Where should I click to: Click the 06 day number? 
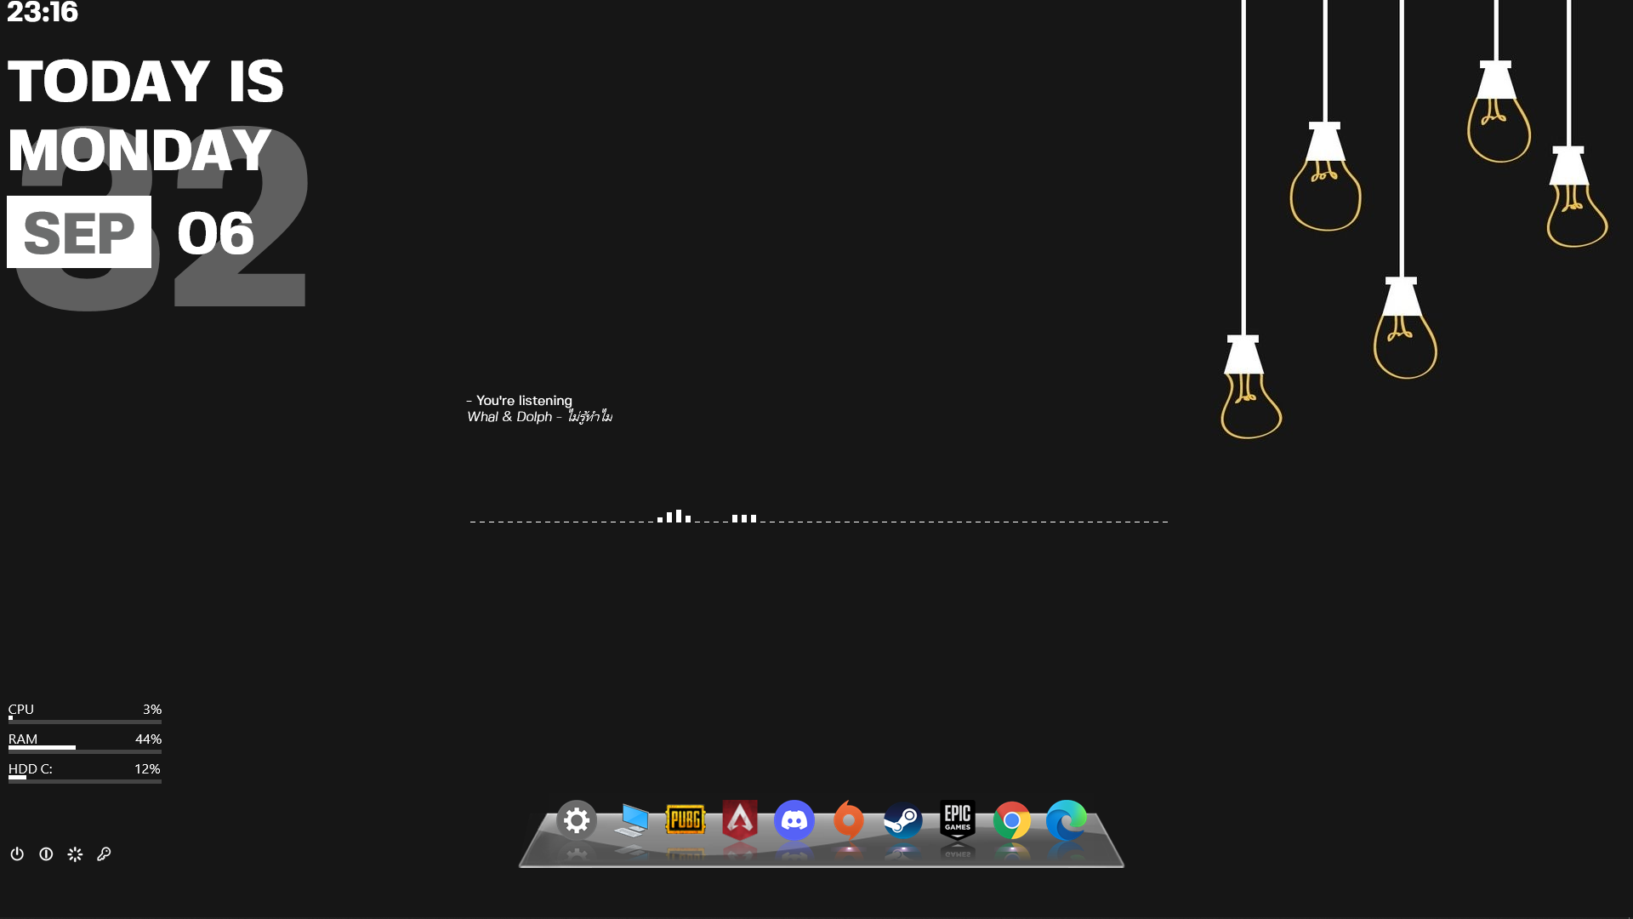215,233
